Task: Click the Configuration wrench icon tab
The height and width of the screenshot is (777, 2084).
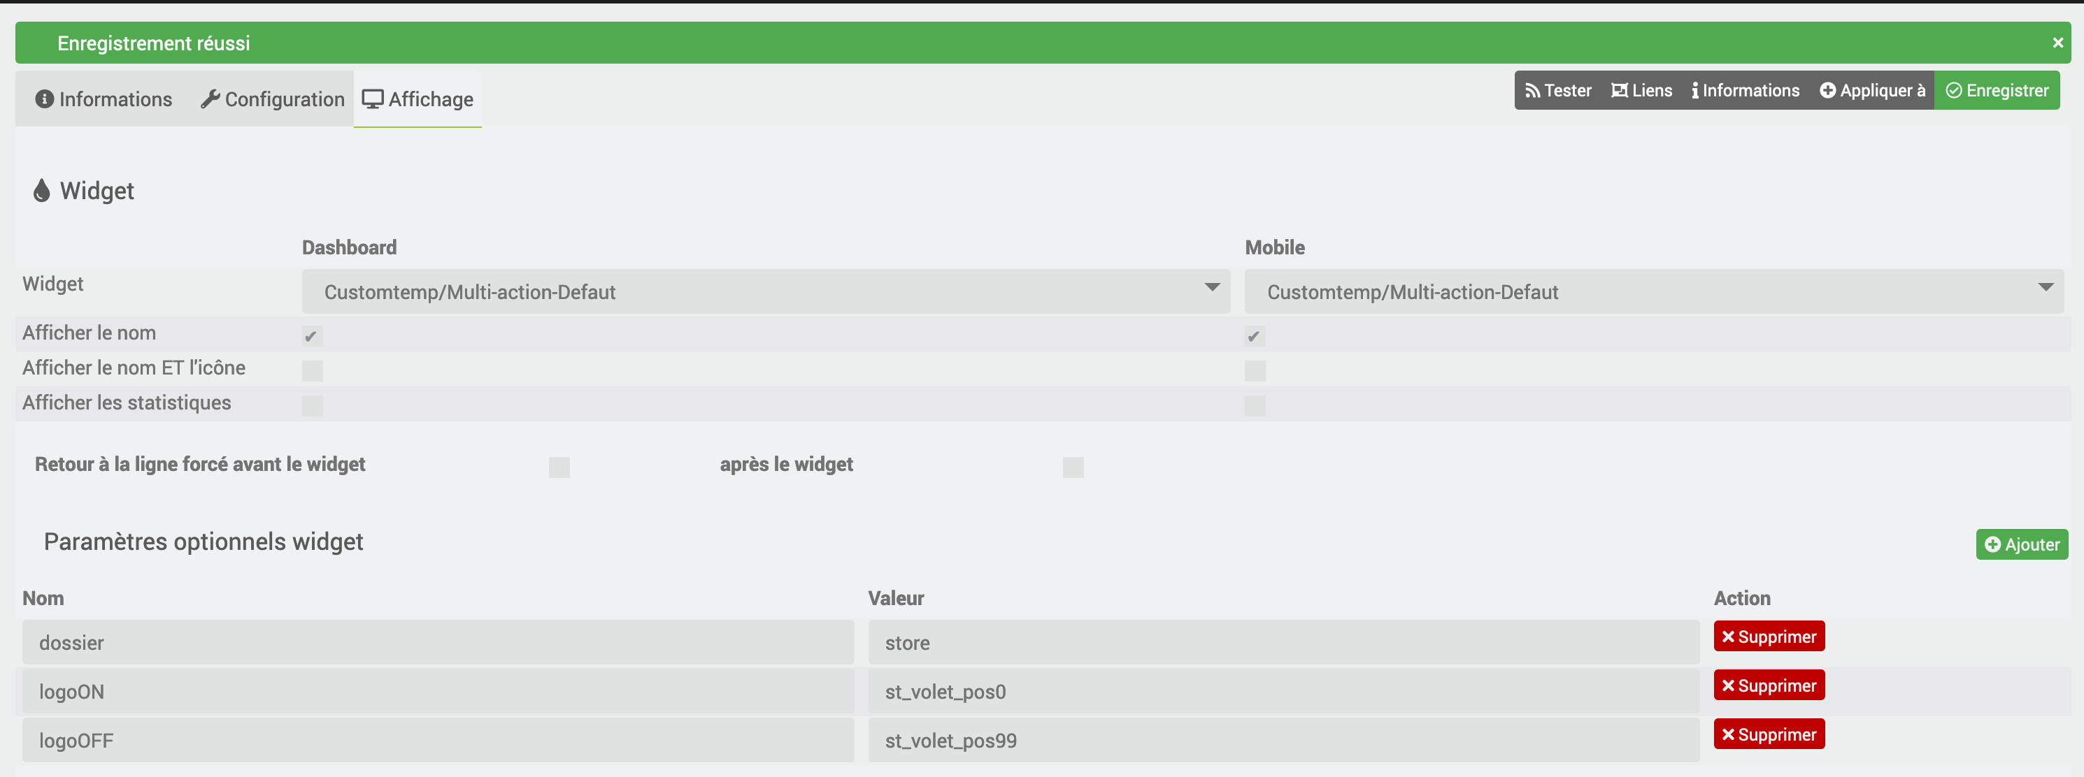Action: 273,99
